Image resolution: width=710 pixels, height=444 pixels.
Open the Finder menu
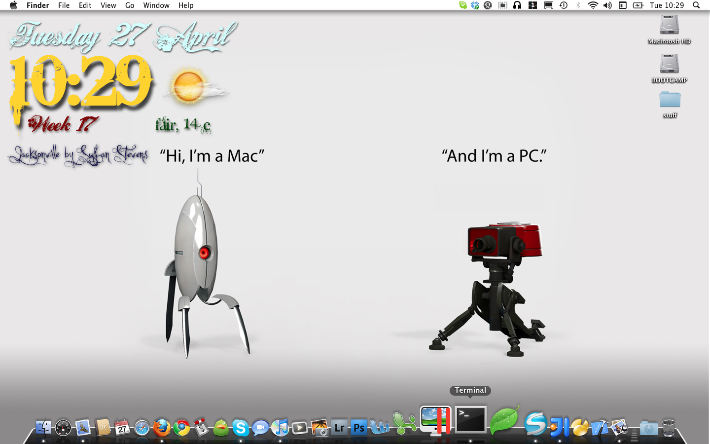coord(37,5)
